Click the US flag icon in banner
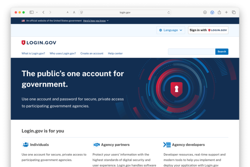Viewport: 250px width, 167px height. (x=23, y=21)
